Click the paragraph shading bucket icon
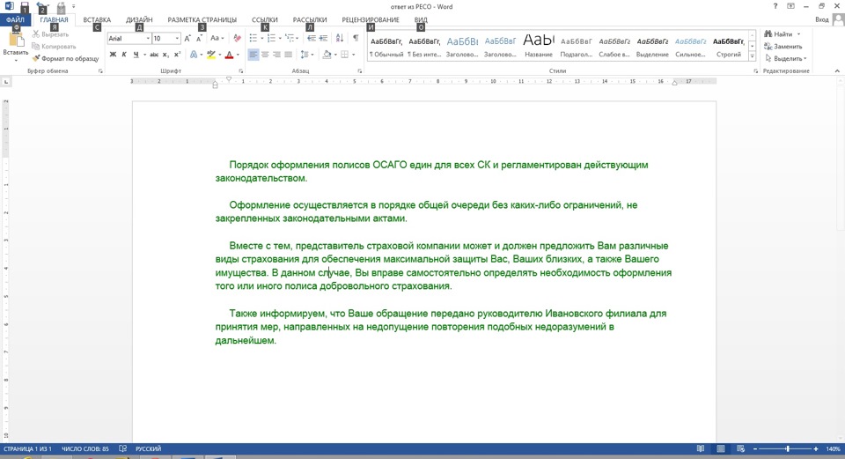845x459 pixels. point(327,55)
